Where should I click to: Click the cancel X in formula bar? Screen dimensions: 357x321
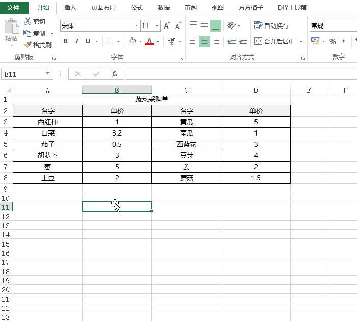click(78, 74)
